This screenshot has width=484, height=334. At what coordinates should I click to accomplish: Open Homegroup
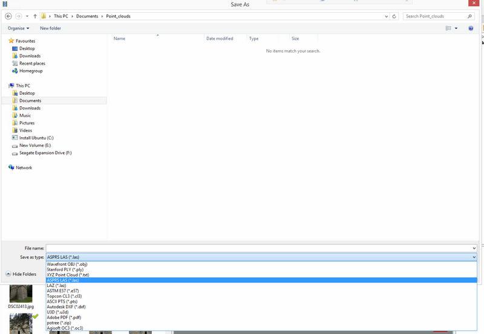(27, 71)
